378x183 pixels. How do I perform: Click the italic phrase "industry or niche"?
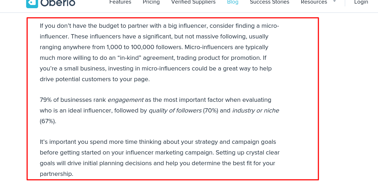point(256,111)
